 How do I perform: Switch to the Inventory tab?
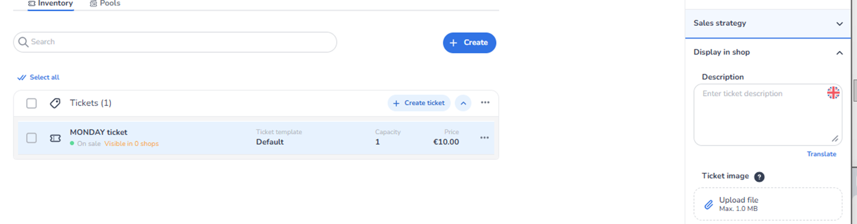(x=50, y=4)
